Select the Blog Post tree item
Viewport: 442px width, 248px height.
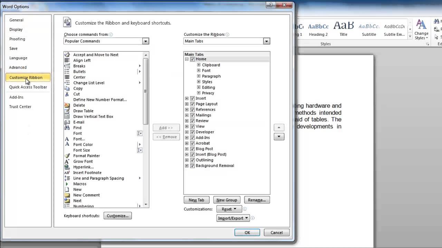point(204,149)
